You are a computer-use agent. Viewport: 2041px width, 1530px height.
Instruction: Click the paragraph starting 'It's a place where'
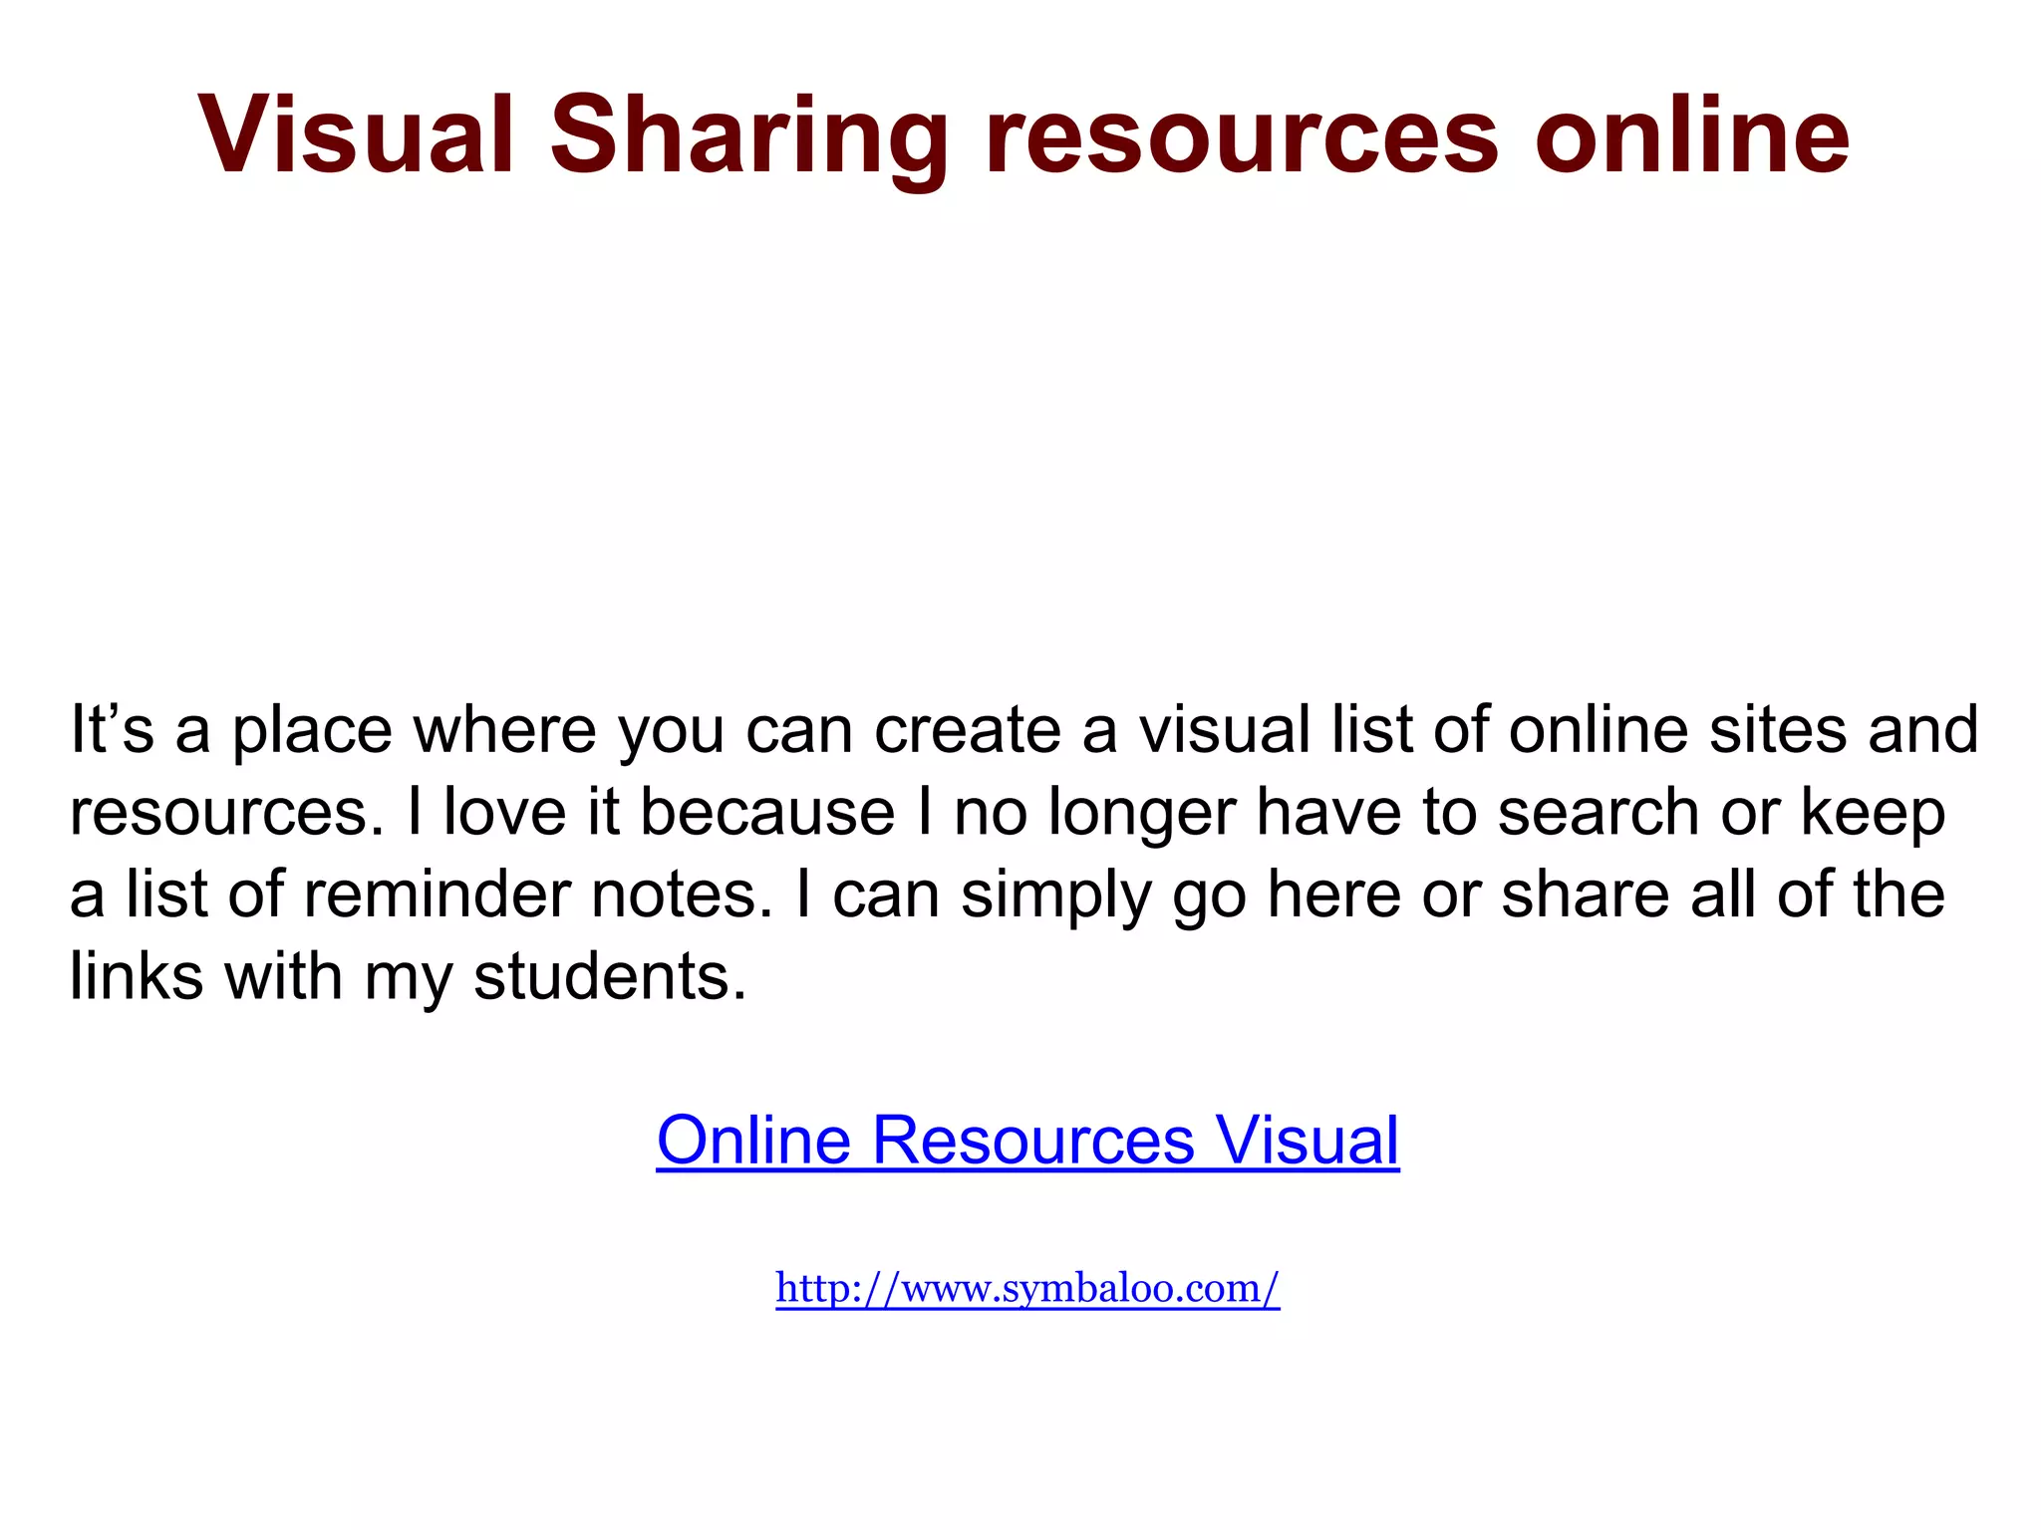1023,853
